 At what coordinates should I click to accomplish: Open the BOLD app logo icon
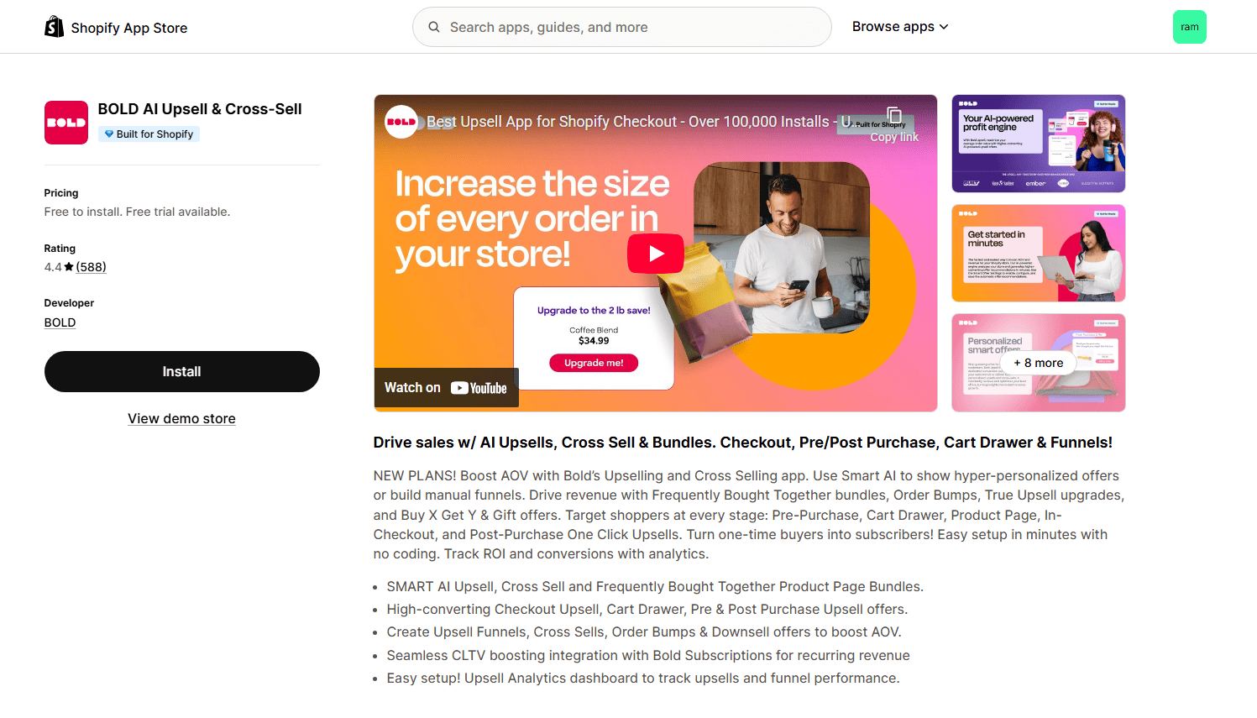(x=66, y=123)
